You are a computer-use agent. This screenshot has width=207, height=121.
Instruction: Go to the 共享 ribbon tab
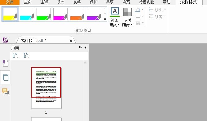click(110, 2)
